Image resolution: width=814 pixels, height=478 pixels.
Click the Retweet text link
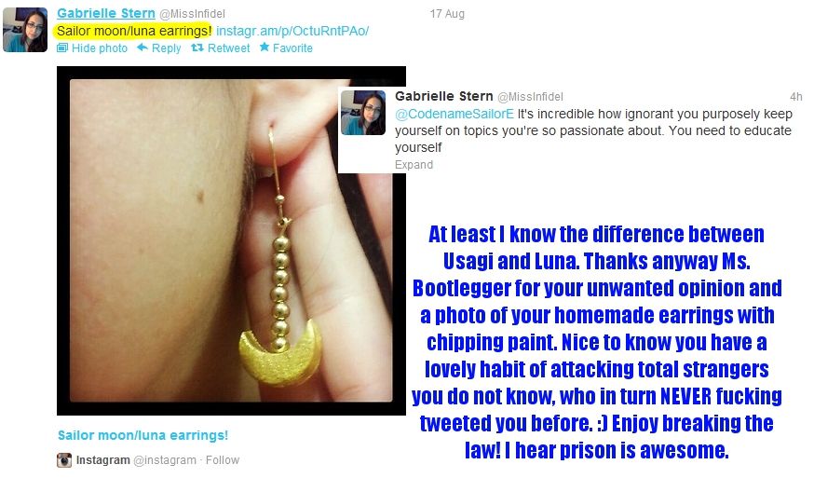point(228,48)
